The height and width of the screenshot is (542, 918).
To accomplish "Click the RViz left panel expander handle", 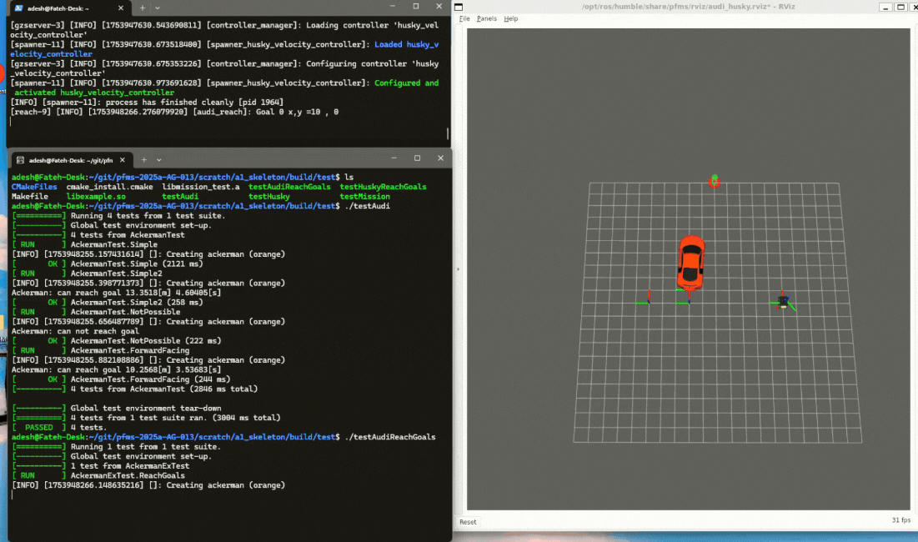I will (457, 269).
